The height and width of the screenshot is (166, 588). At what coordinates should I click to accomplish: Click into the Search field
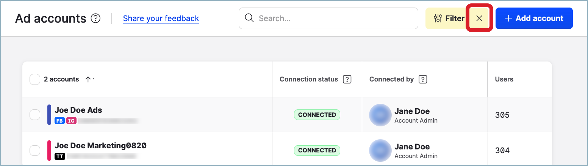(333, 18)
